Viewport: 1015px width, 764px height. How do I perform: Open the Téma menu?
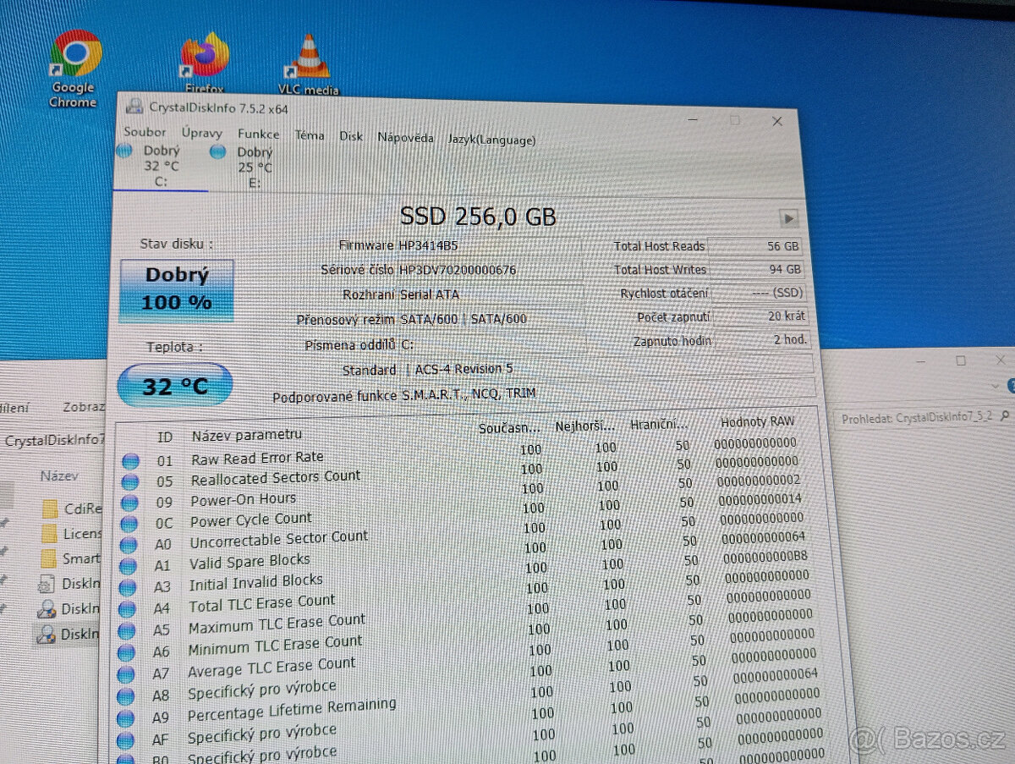click(310, 135)
